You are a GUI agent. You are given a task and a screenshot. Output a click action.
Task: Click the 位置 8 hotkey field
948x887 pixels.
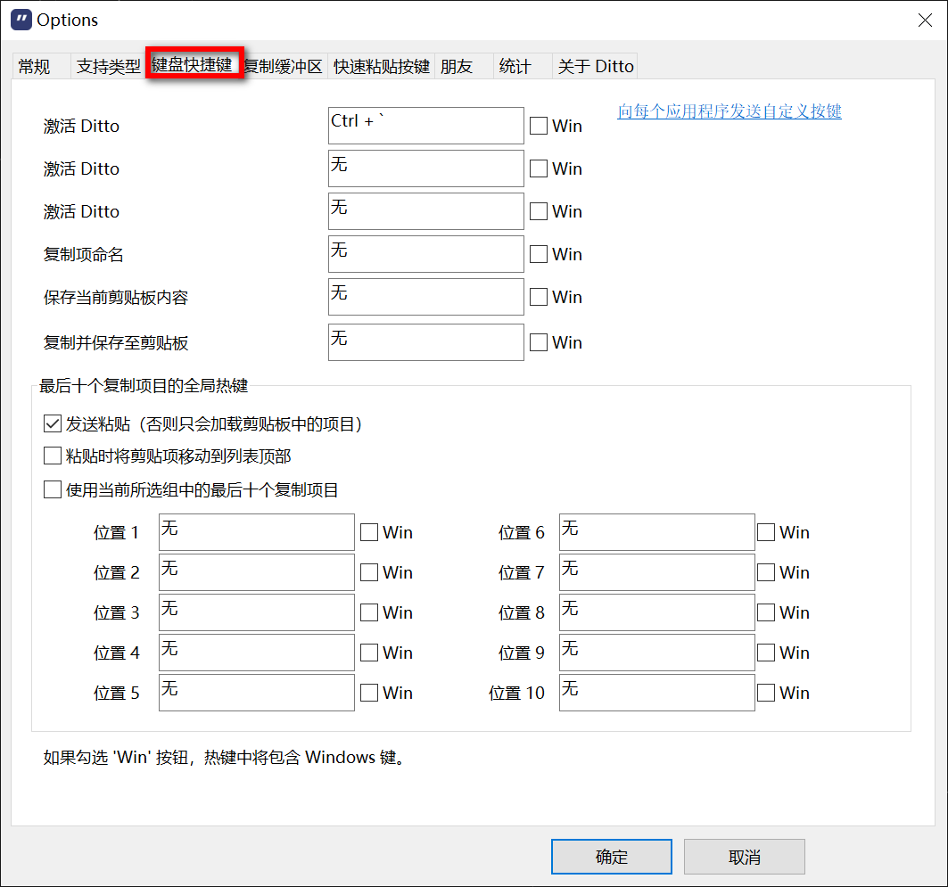657,612
